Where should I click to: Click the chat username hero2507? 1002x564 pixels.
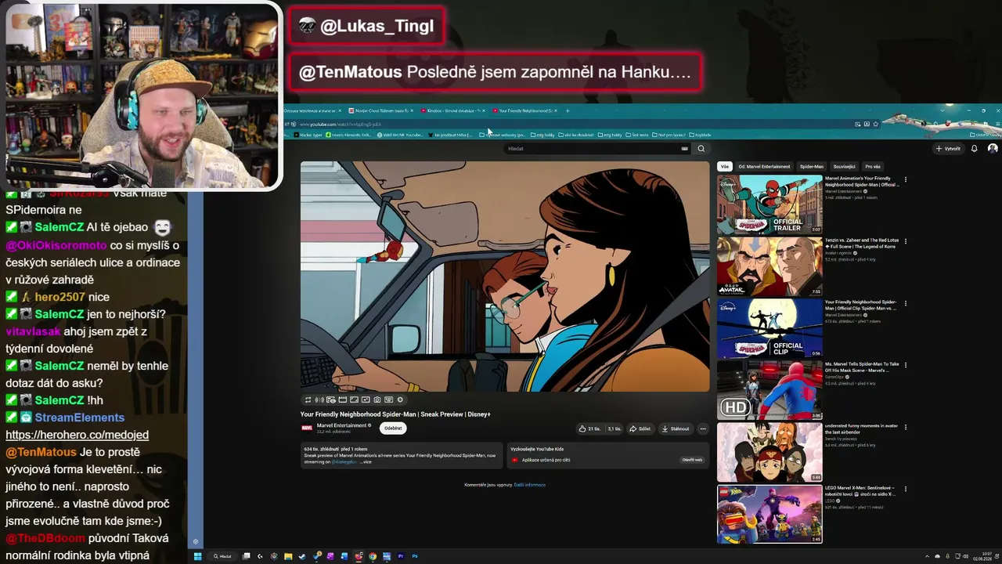pyautogui.click(x=60, y=297)
